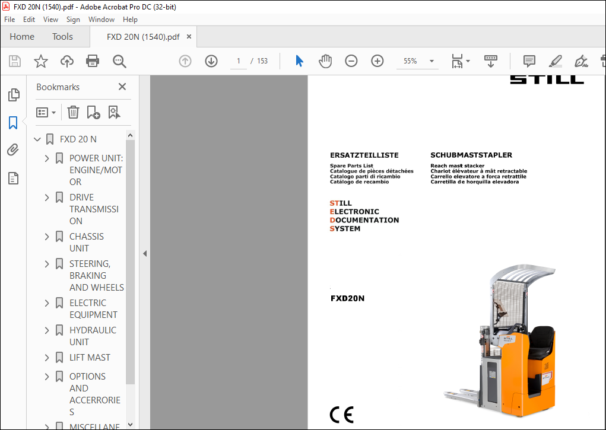
Task: Close the Bookmarks panel
Action: 122,87
